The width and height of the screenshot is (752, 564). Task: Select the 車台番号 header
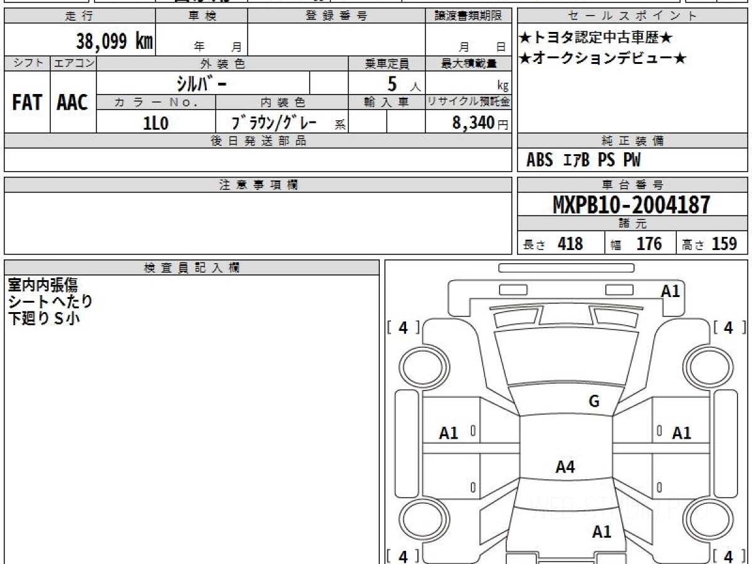[x=632, y=185]
